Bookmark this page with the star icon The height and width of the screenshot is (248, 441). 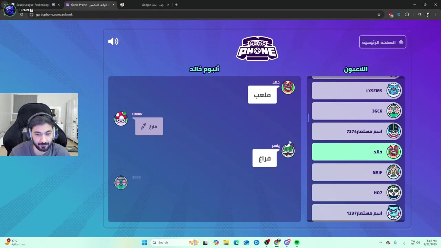click(x=379, y=14)
